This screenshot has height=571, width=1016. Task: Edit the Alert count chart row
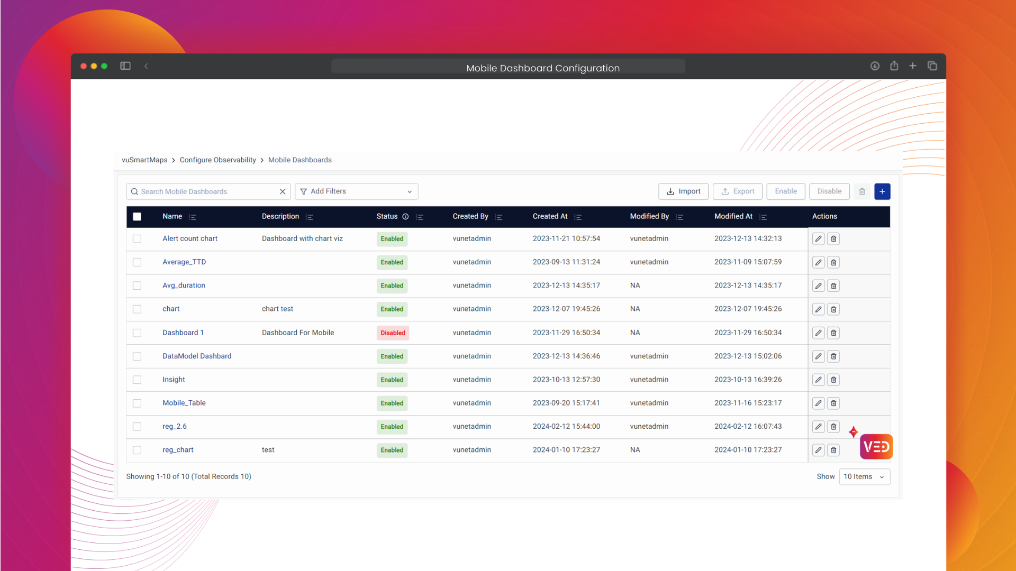pos(818,239)
